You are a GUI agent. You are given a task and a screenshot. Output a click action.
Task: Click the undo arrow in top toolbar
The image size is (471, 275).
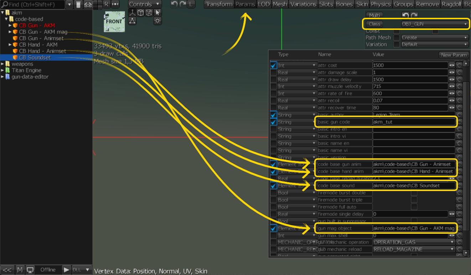pyautogui.click(x=174, y=4)
